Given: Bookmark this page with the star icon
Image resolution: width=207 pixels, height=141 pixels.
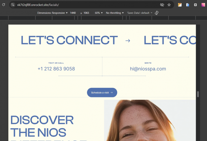Looking at the screenshot, I should [x=169, y=5].
